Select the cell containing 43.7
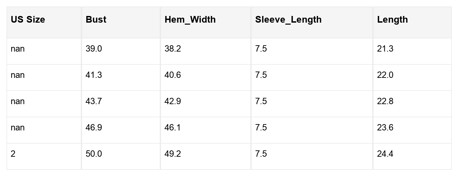This screenshot has height=176, width=458. pos(94,101)
